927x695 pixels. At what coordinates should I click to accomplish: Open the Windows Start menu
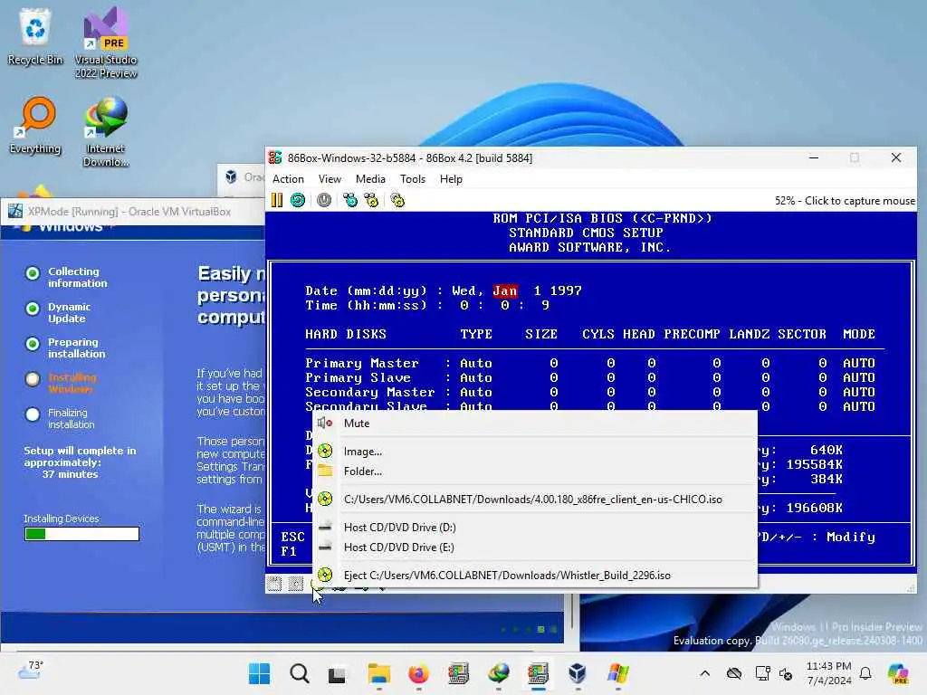tap(259, 673)
